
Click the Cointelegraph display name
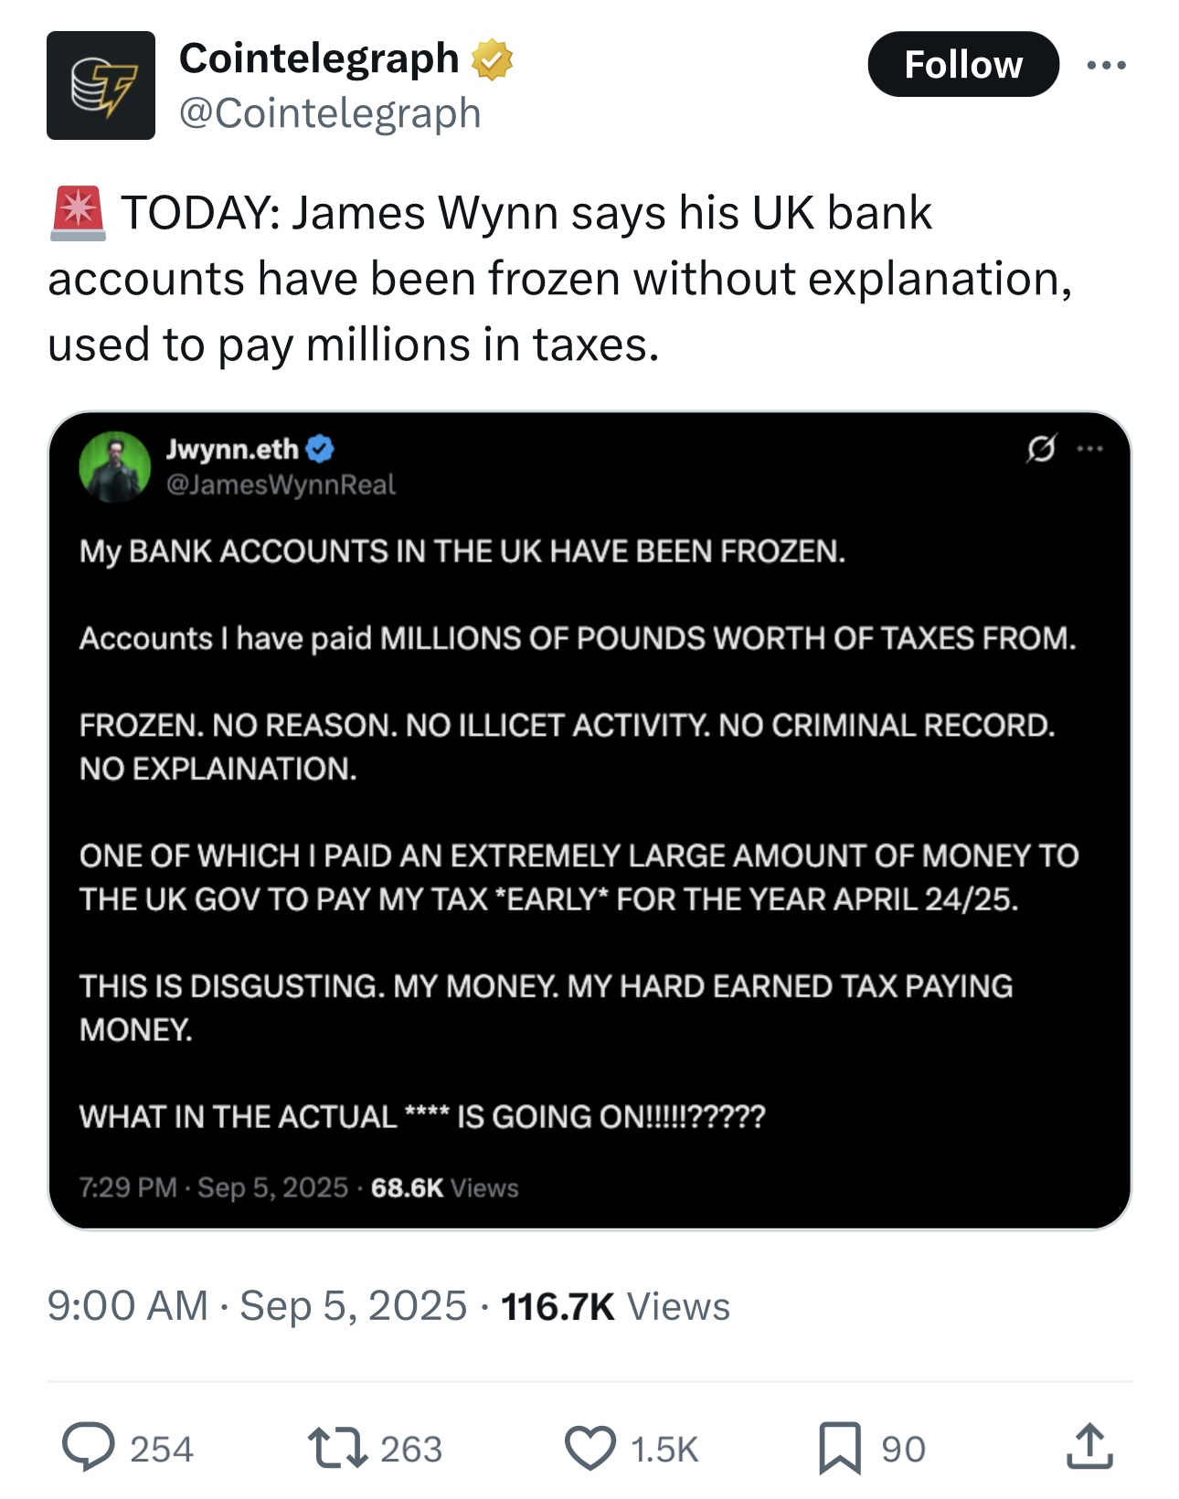[x=319, y=58]
